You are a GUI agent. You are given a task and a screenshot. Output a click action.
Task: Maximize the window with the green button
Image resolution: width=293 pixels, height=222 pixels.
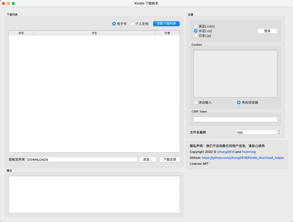click(x=13, y=3)
